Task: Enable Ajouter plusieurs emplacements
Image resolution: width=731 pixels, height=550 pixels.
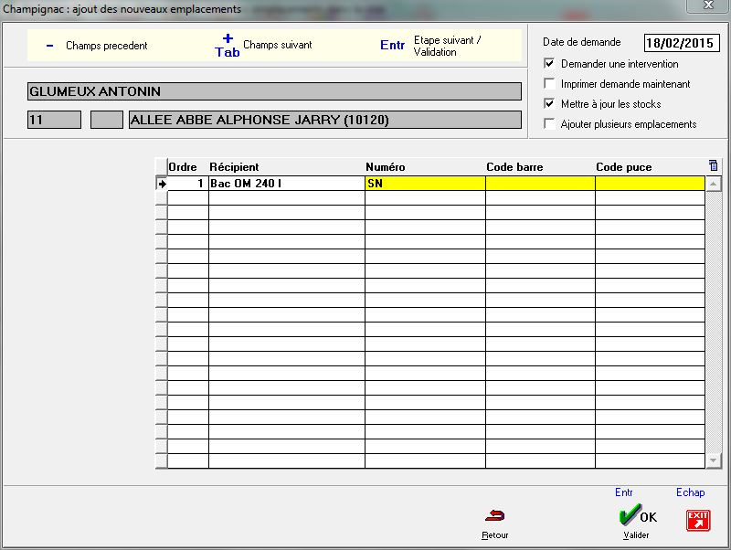Action: point(549,124)
